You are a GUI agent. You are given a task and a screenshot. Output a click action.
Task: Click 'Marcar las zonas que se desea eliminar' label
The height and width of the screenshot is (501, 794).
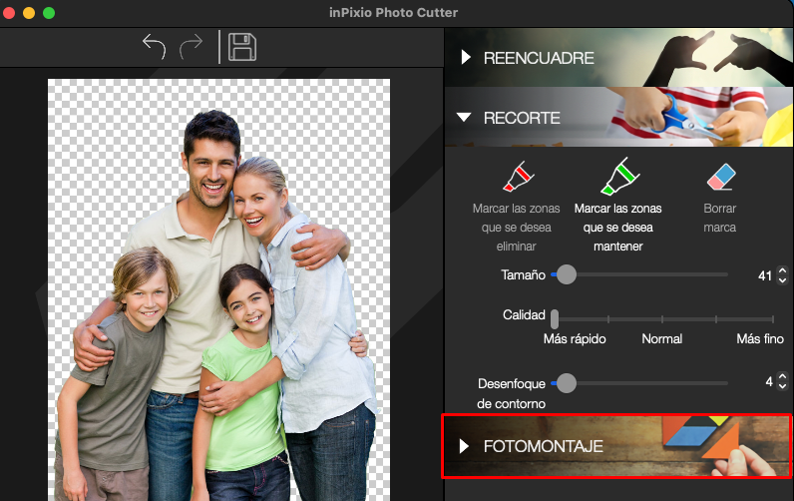click(516, 228)
